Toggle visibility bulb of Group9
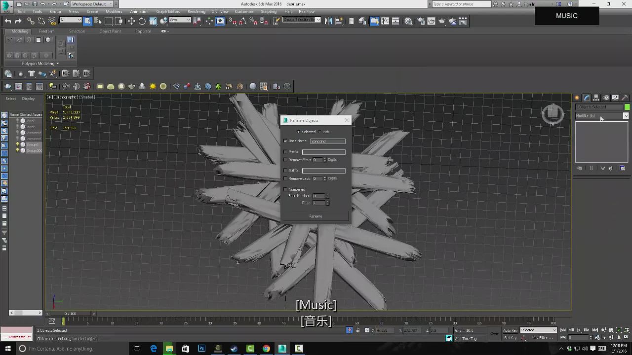The image size is (632, 355). tap(18, 144)
